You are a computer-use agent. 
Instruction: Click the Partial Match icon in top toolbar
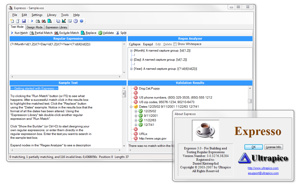coord(38,21)
